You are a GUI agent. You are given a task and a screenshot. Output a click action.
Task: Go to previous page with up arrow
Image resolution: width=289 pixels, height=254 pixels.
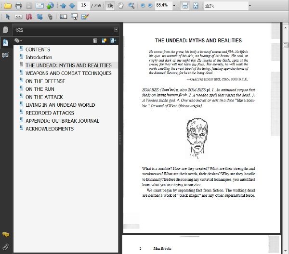point(63,6)
